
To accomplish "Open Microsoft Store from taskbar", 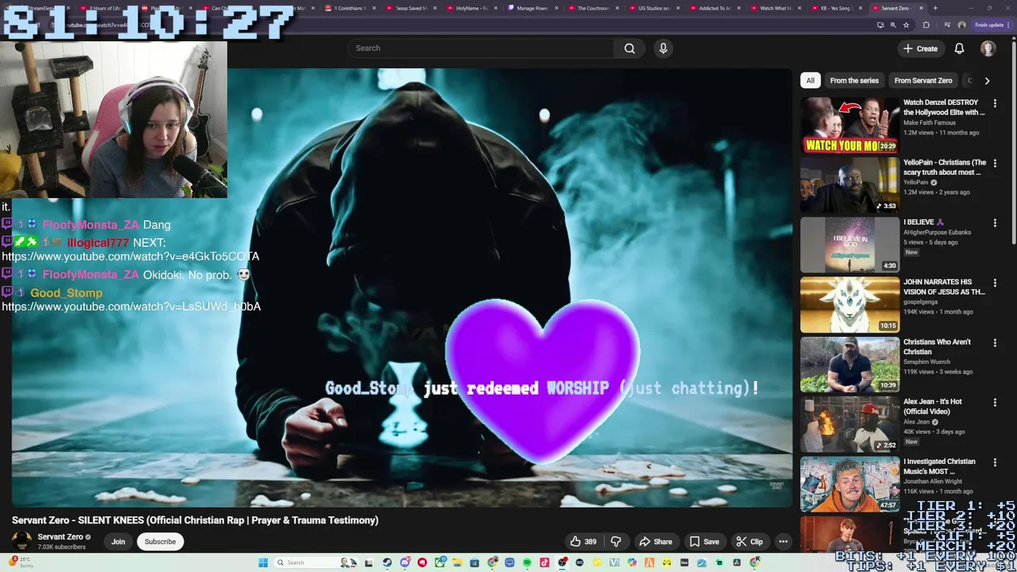I will click(474, 562).
